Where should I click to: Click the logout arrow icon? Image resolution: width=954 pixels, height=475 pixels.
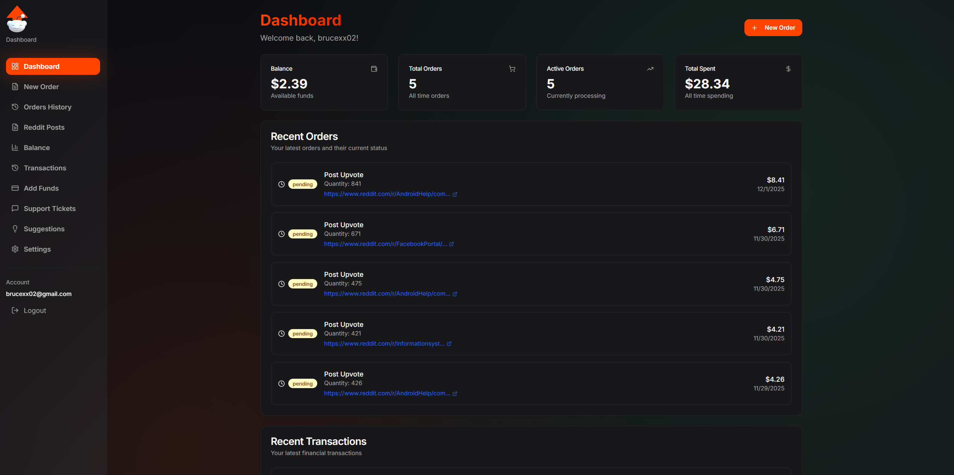(x=15, y=310)
